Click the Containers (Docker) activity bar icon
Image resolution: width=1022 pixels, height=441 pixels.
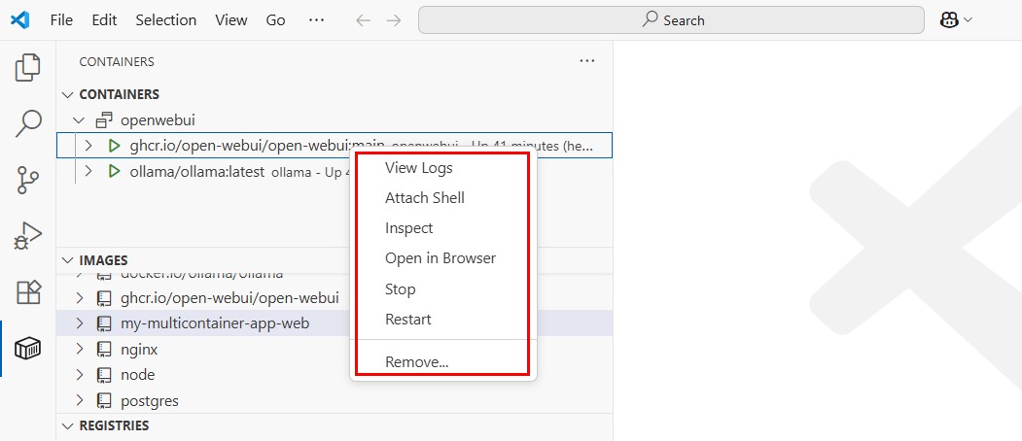[28, 349]
